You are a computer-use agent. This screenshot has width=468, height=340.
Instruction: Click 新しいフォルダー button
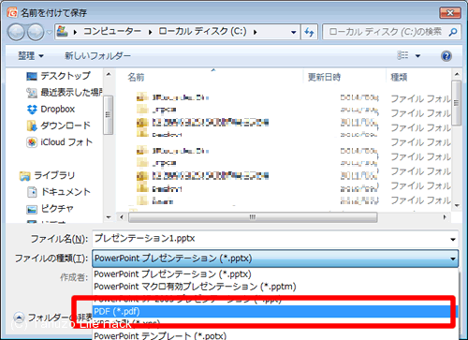[97, 56]
